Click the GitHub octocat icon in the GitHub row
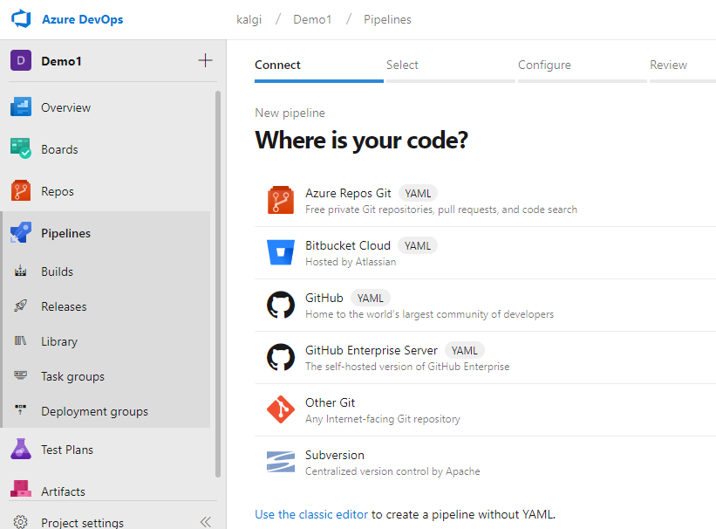This screenshot has width=716, height=529. pos(280,305)
